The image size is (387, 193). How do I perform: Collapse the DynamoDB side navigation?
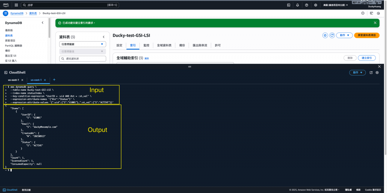coord(42,23)
